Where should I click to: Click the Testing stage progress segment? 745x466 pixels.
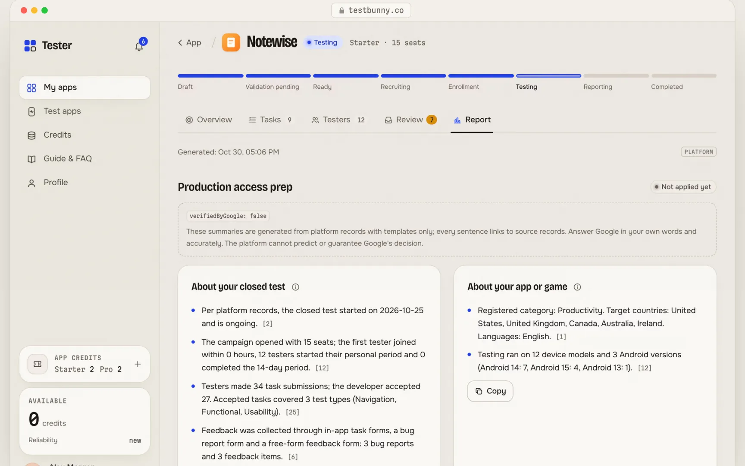click(x=548, y=76)
